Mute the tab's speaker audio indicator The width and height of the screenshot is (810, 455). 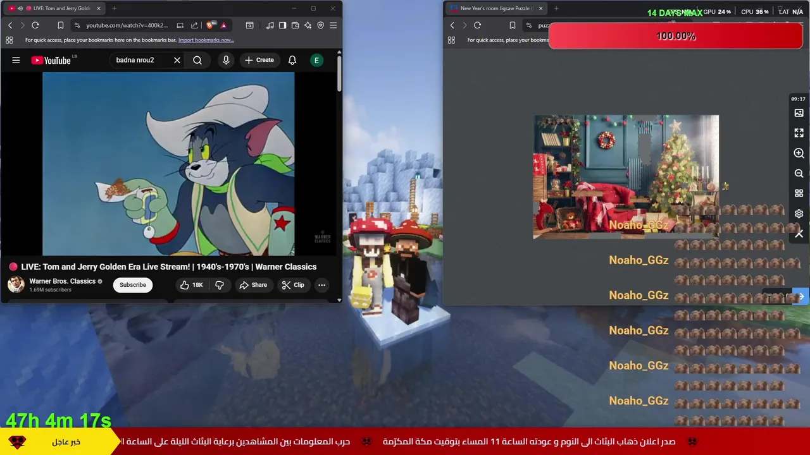[x=20, y=8]
